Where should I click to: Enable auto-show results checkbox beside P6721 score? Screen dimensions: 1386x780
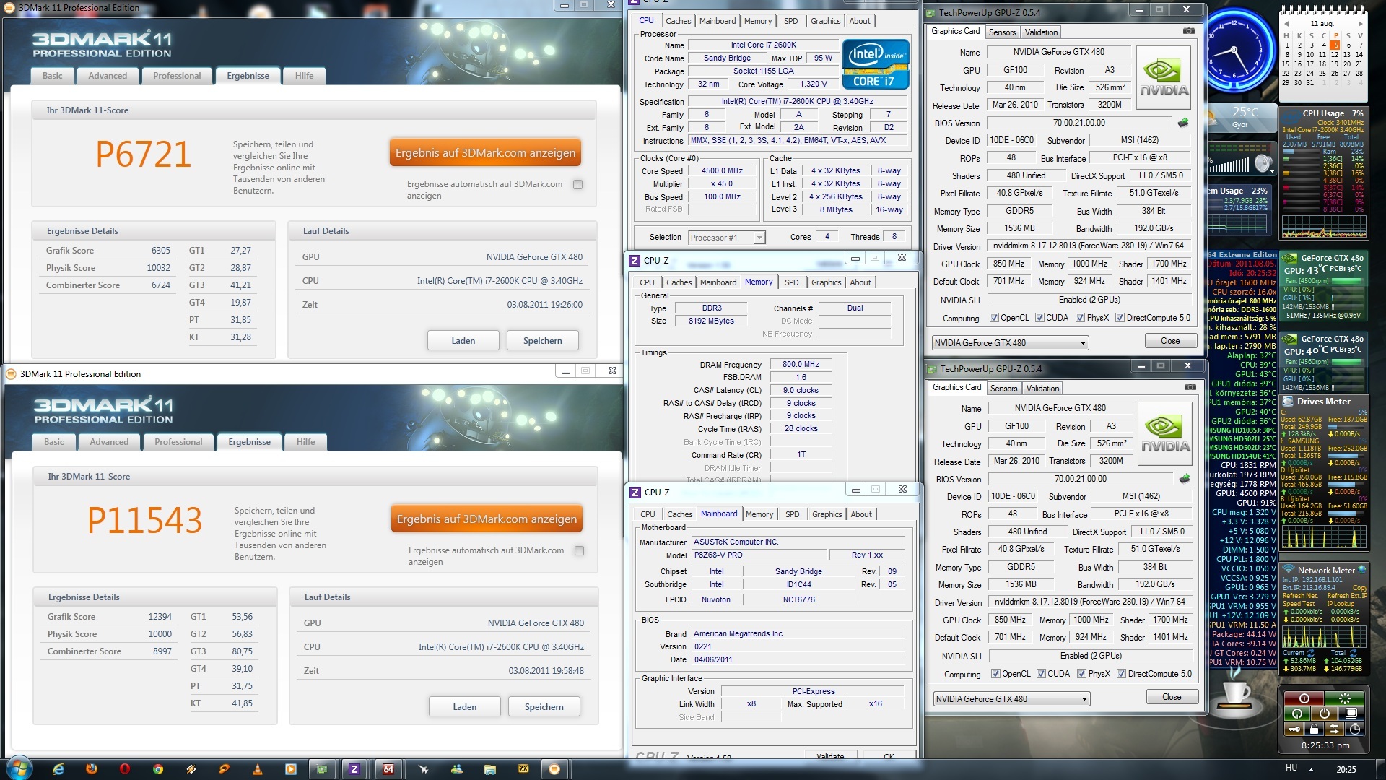tap(577, 185)
